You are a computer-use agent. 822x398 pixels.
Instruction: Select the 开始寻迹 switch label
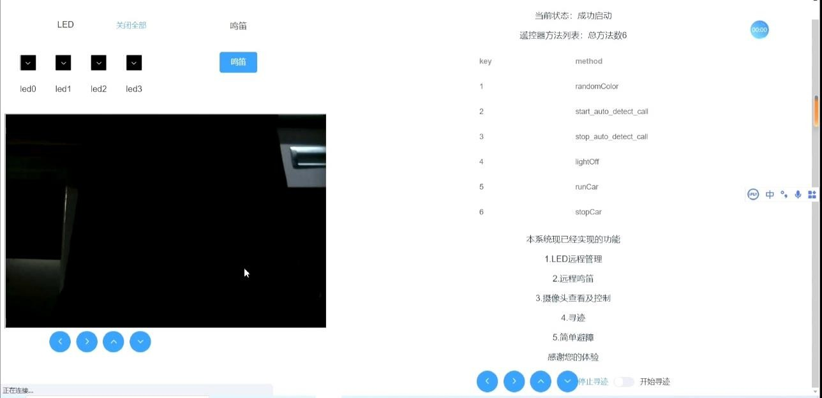tap(655, 381)
